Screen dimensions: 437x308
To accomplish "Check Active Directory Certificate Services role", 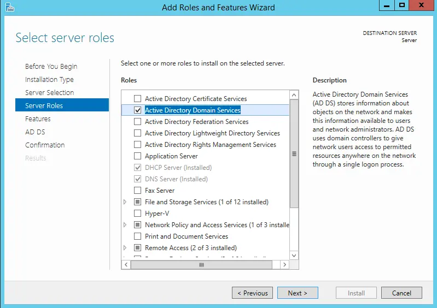I will point(138,99).
